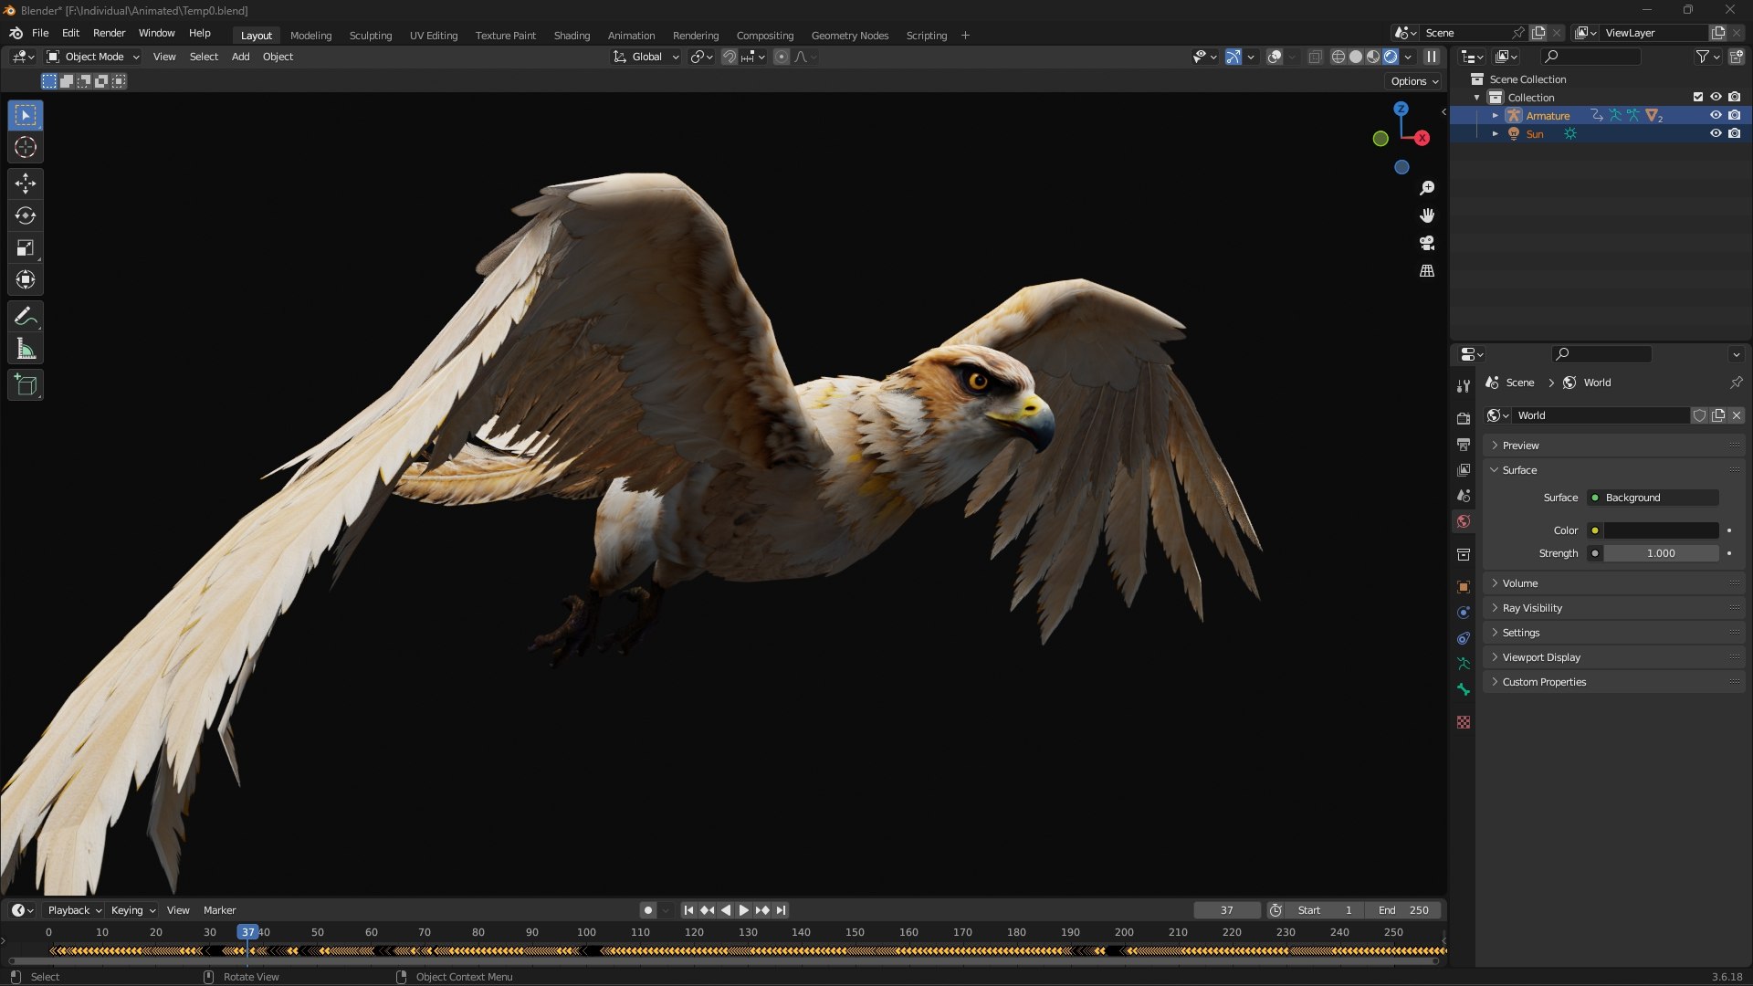This screenshot has height=986, width=1753.
Task: Expand the Armature tree item
Action: [1495, 116]
